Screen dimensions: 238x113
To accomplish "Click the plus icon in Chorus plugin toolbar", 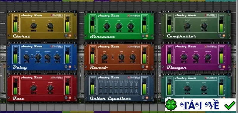I will [x=15, y=12].
